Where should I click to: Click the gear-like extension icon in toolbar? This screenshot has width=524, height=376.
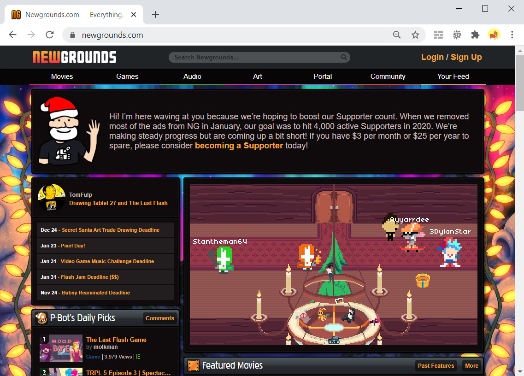pos(457,35)
